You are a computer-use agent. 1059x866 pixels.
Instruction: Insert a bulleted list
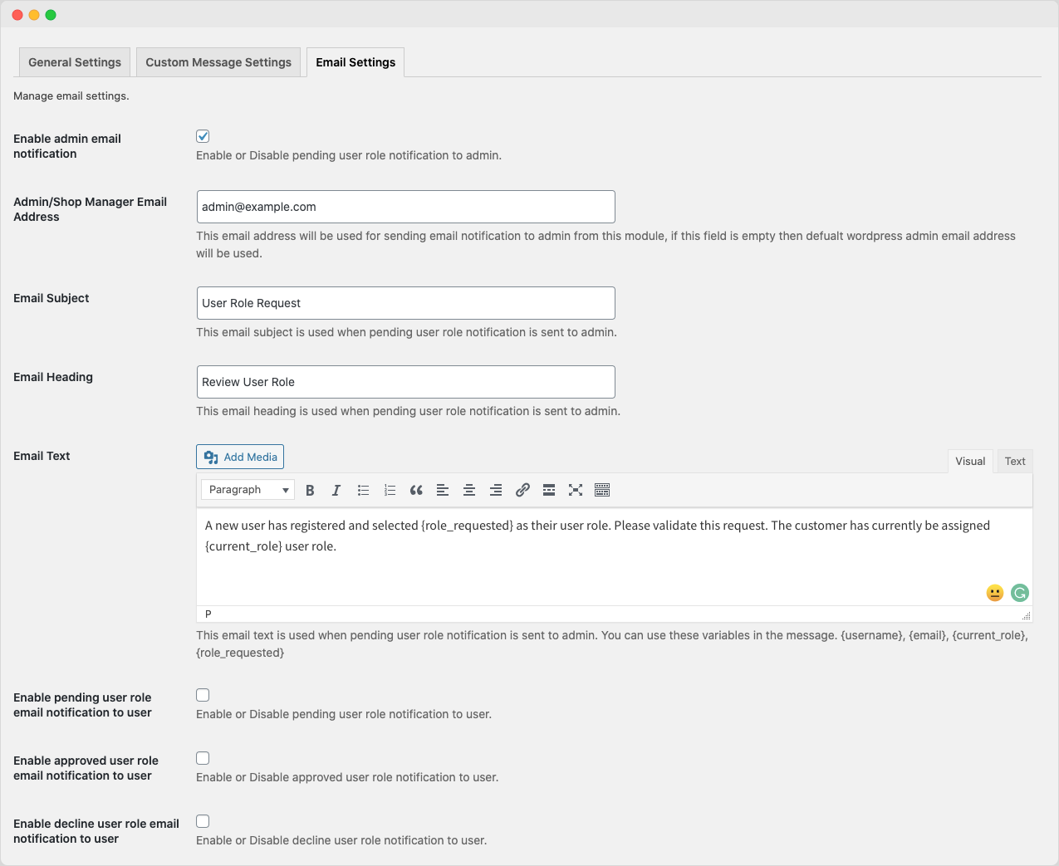coord(363,490)
